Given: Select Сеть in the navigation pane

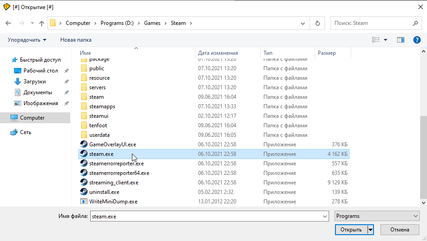Looking at the screenshot, I should (x=25, y=132).
